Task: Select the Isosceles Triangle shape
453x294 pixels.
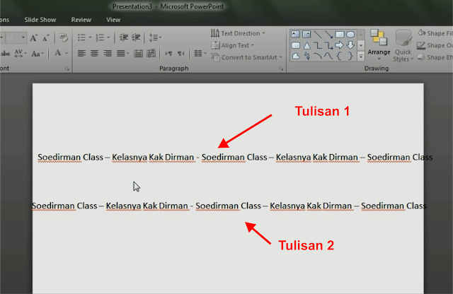Action: (306, 45)
